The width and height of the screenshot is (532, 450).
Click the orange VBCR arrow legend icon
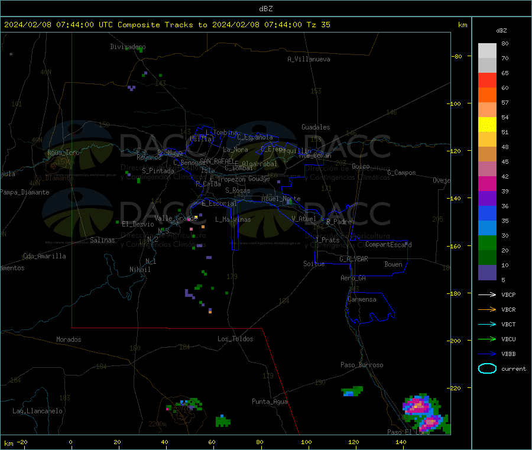pyautogui.click(x=487, y=309)
